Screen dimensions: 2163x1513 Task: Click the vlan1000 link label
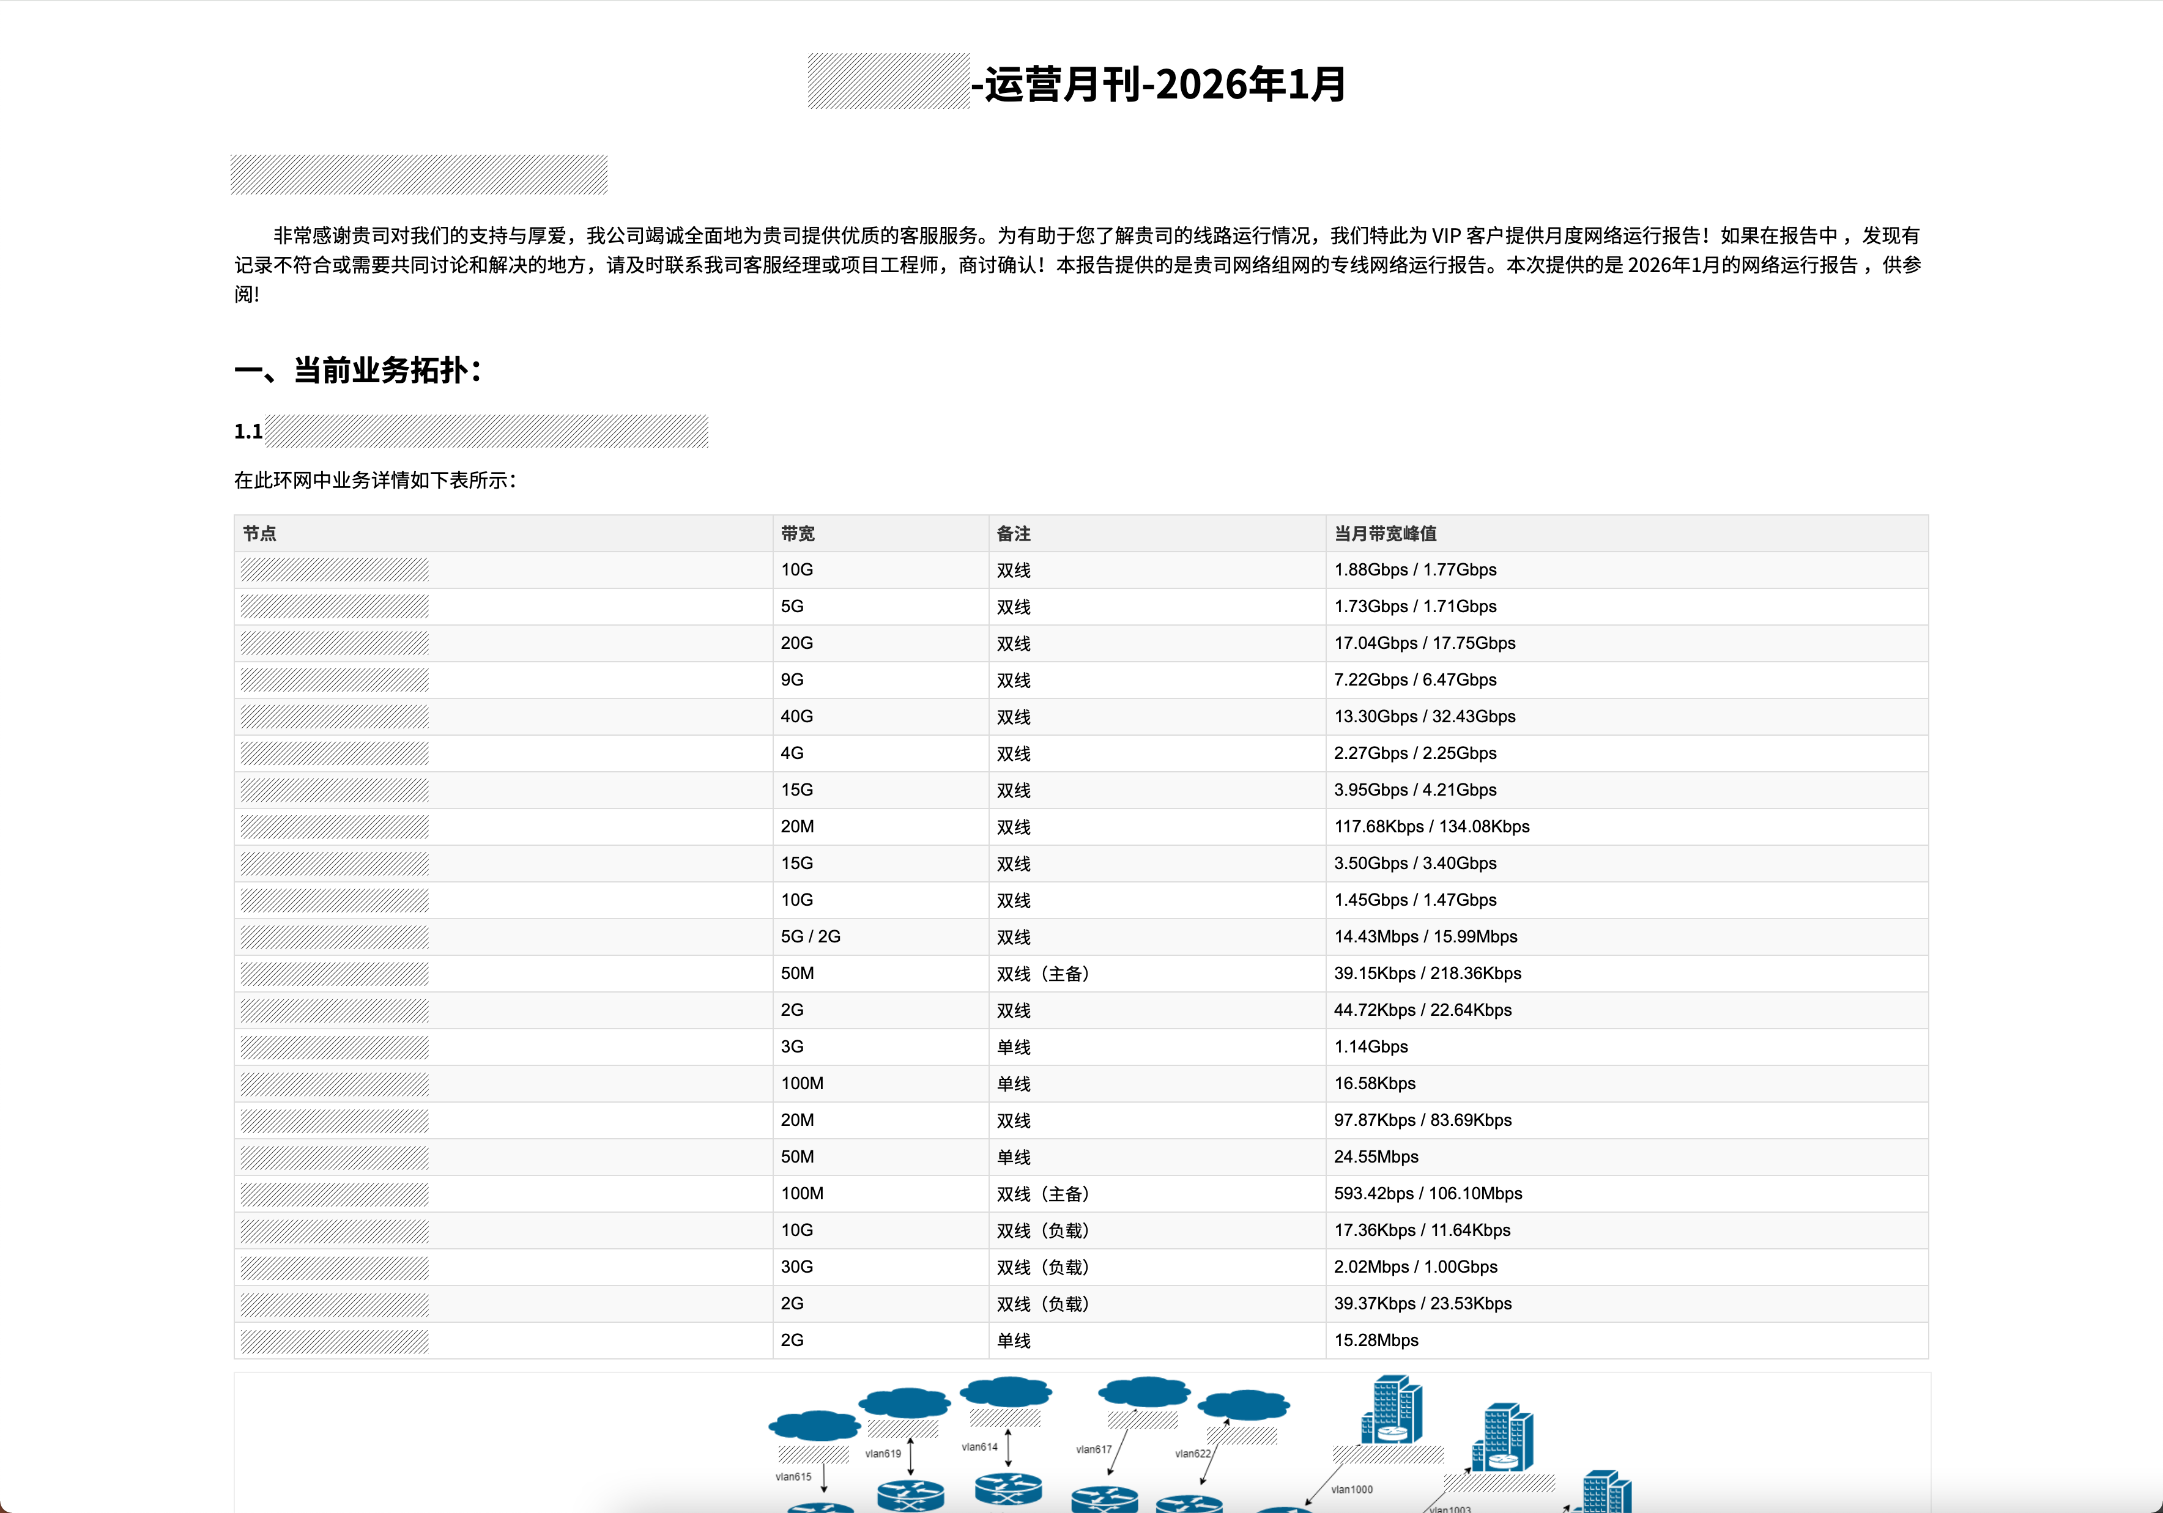(x=1351, y=1489)
